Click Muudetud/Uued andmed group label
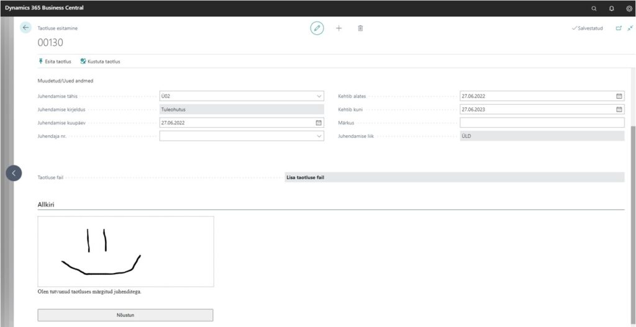This screenshot has height=327, width=636. (x=65, y=81)
